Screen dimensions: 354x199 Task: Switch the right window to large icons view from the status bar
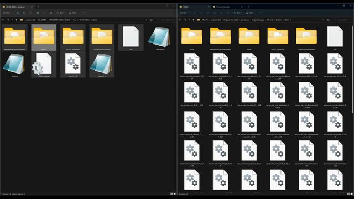[x=352, y=194]
